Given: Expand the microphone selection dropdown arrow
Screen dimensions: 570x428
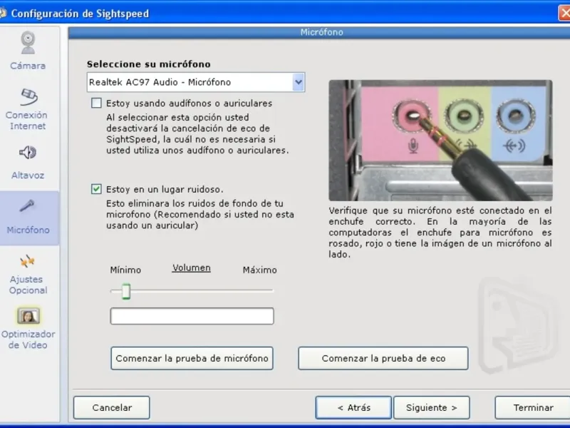Looking at the screenshot, I should [299, 82].
